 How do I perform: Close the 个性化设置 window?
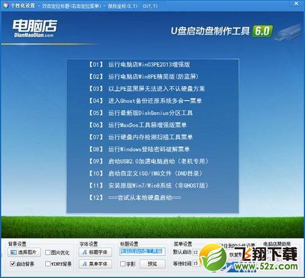point(296,3)
